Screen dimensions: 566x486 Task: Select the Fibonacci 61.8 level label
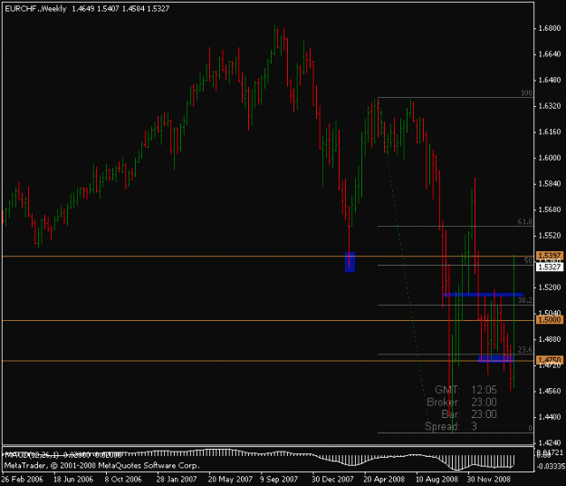point(525,221)
